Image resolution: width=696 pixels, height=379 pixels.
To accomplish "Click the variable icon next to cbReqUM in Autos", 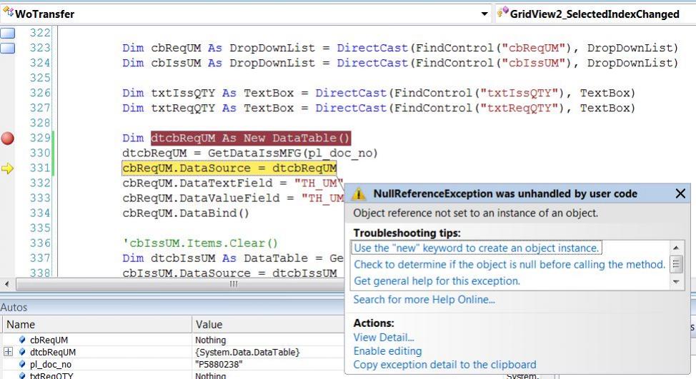I will tap(22, 340).
